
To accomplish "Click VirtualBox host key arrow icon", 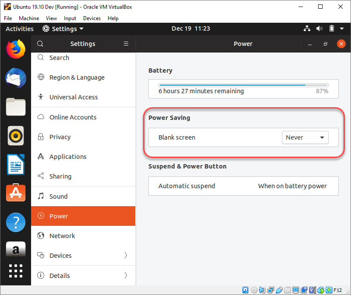I will pyautogui.click(x=329, y=290).
